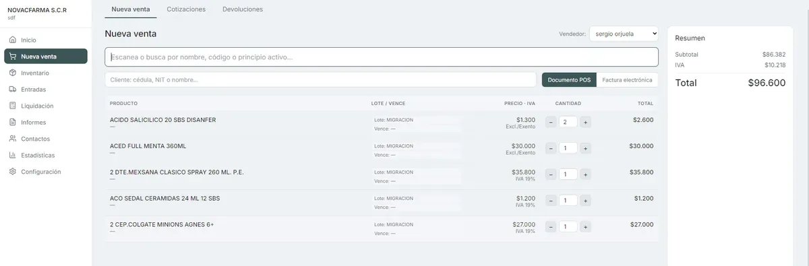Click the Subtotal $86.382 value

click(774, 55)
